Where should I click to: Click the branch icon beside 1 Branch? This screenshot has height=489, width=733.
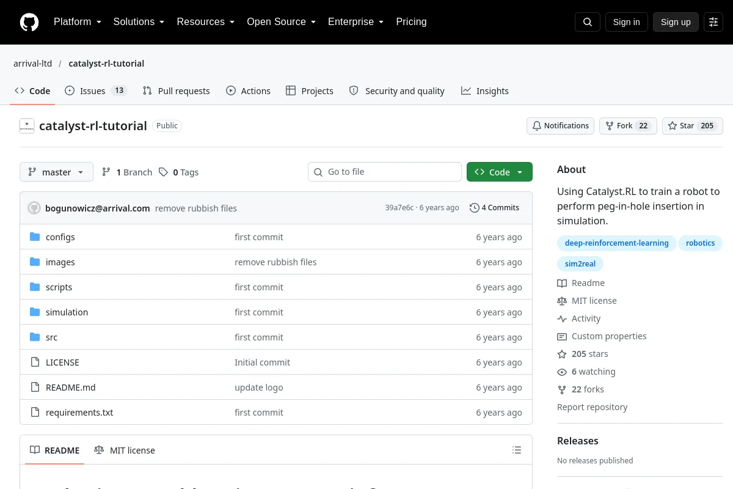point(106,172)
